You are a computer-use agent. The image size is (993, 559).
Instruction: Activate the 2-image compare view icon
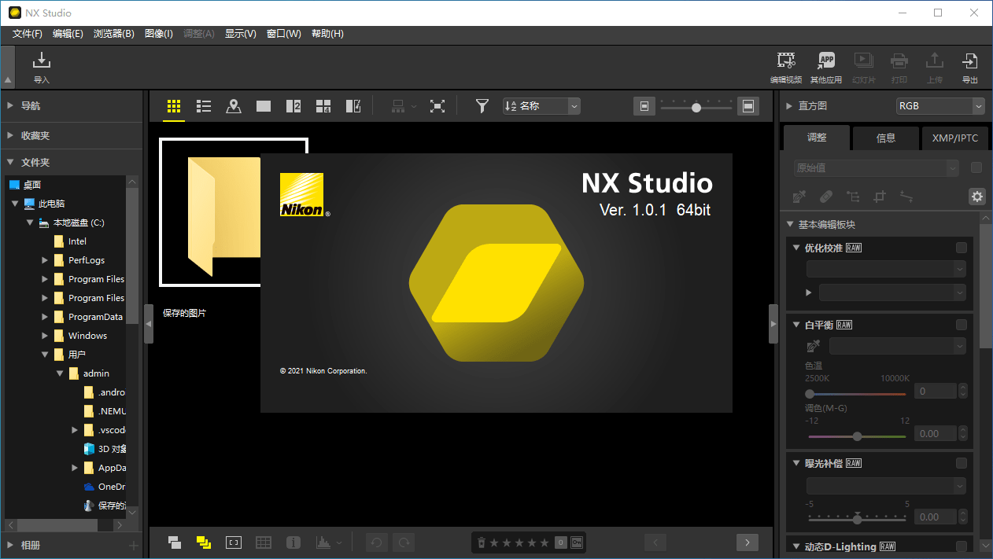(x=293, y=106)
